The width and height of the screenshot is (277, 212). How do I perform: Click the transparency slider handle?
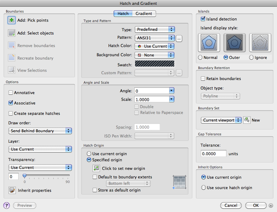pos(25,176)
